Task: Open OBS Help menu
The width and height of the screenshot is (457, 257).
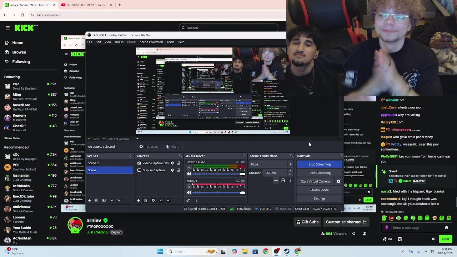Action: [x=181, y=42]
